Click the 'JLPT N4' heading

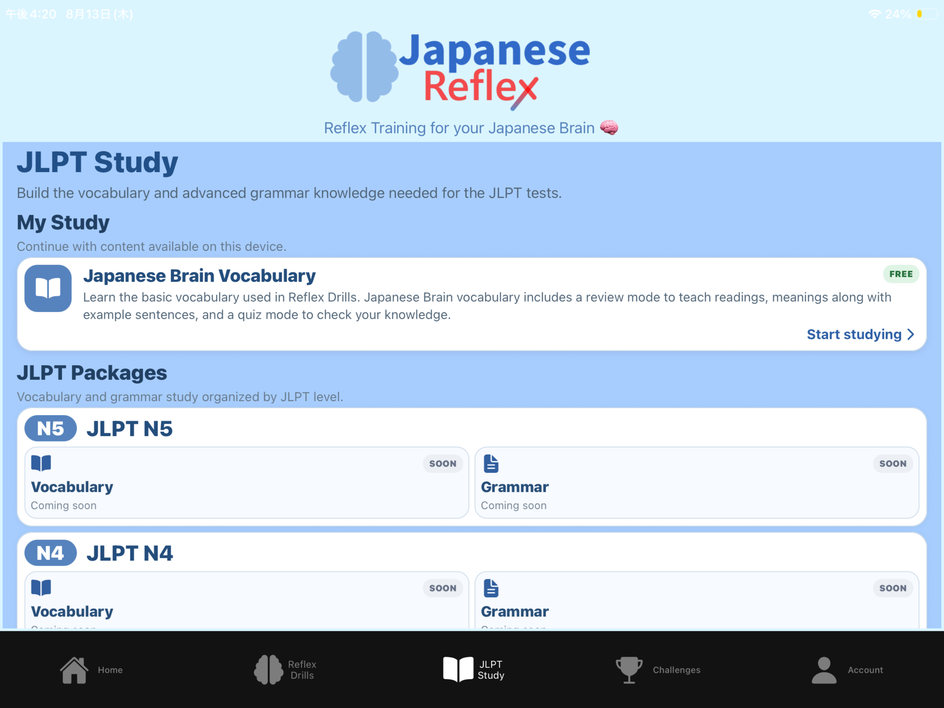coord(130,553)
